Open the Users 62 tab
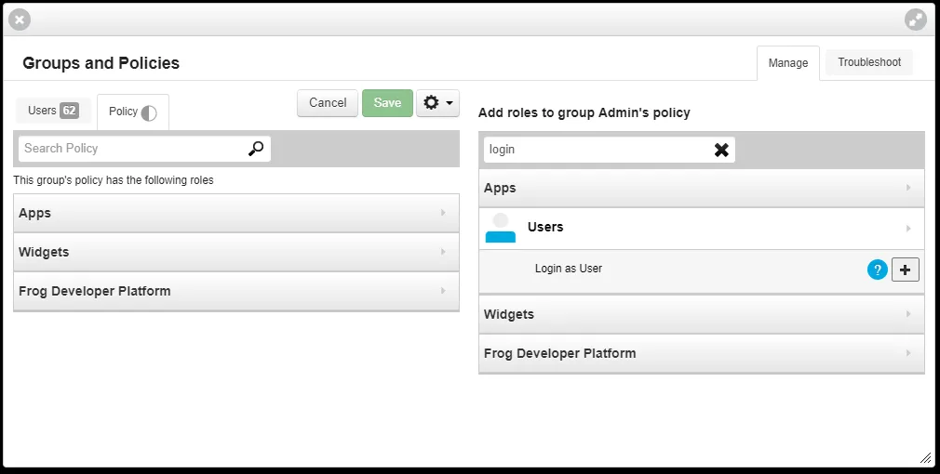 [53, 110]
